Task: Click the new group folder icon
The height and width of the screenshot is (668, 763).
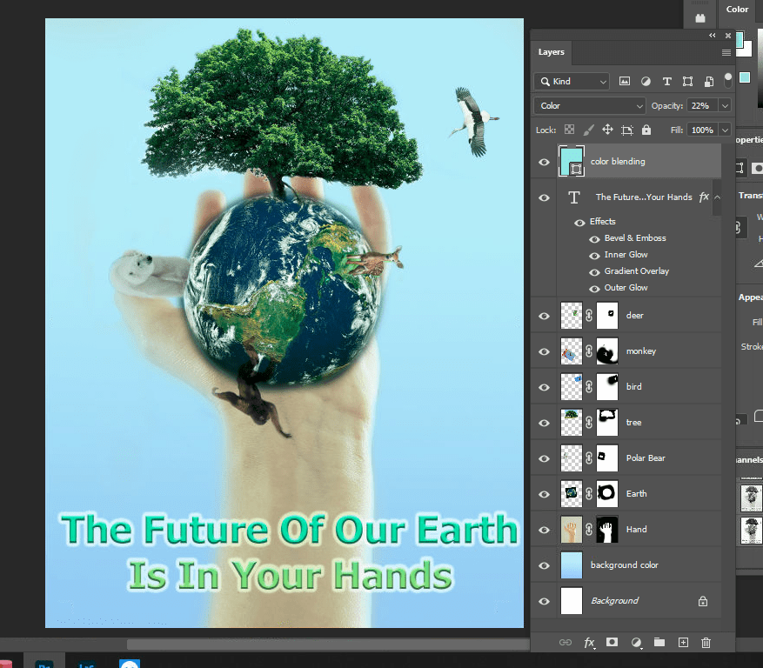Action: [x=659, y=643]
